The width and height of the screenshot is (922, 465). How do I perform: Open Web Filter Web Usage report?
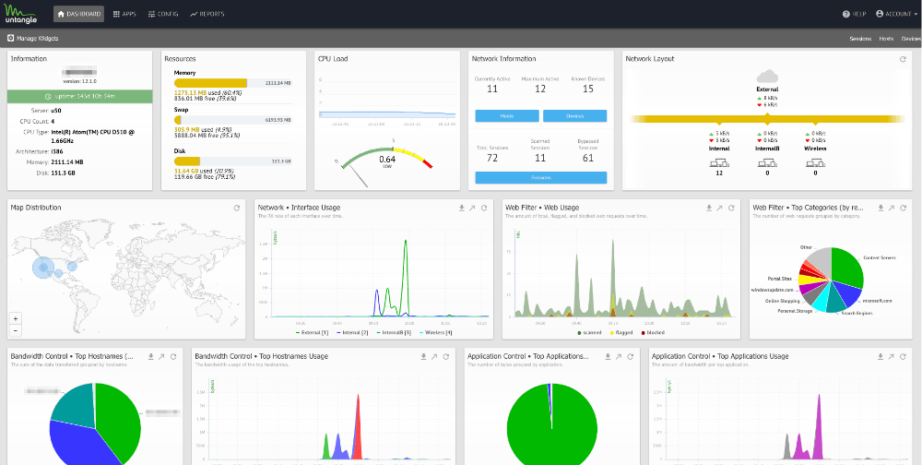click(x=720, y=208)
